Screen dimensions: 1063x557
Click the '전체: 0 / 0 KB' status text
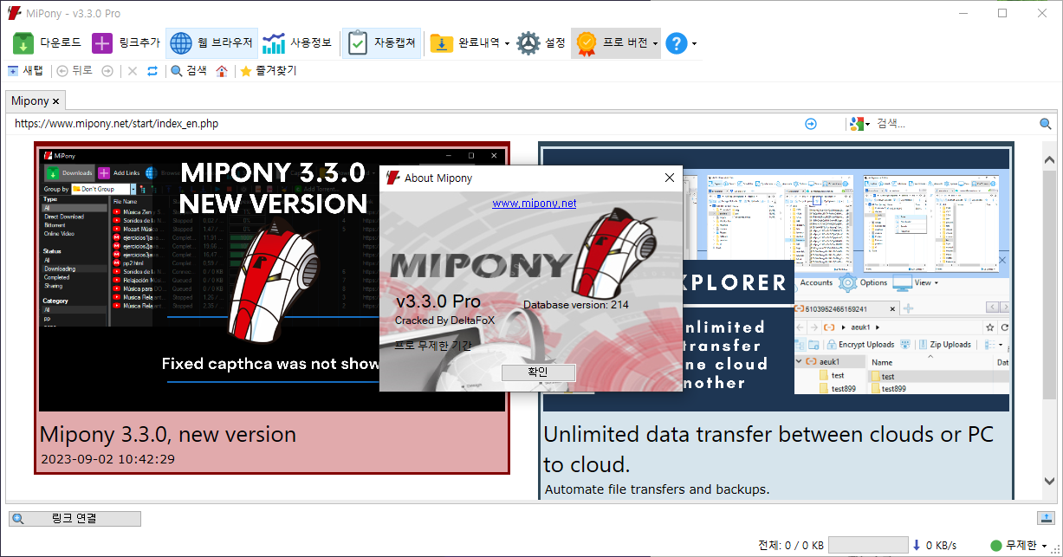tap(790, 546)
